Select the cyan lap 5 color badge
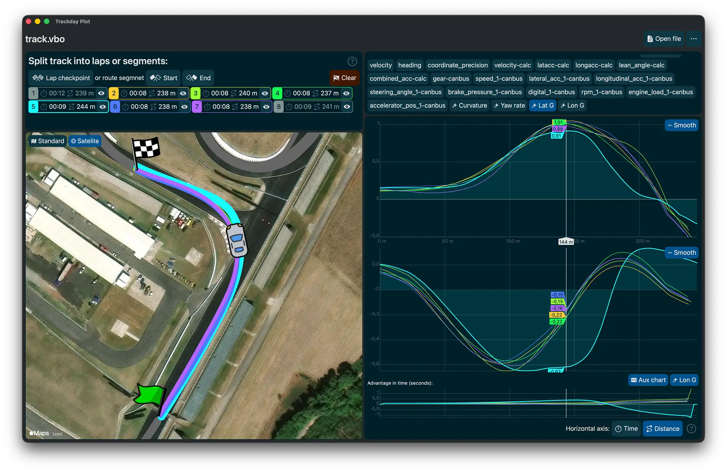727x472 pixels. tap(33, 106)
